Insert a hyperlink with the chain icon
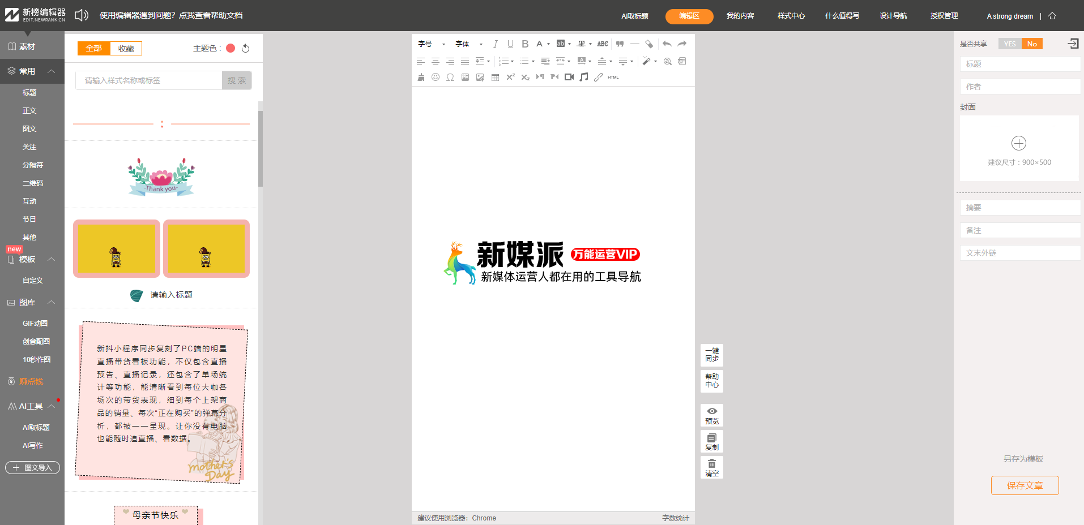Image resolution: width=1084 pixels, height=525 pixels. pos(599,77)
